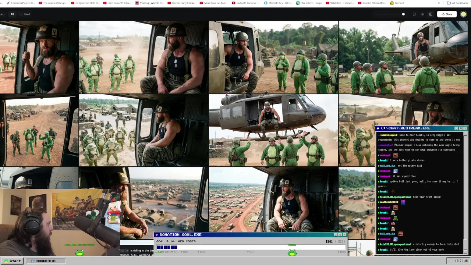Click chat message 'I am a better pirate vtuber'

(407, 160)
